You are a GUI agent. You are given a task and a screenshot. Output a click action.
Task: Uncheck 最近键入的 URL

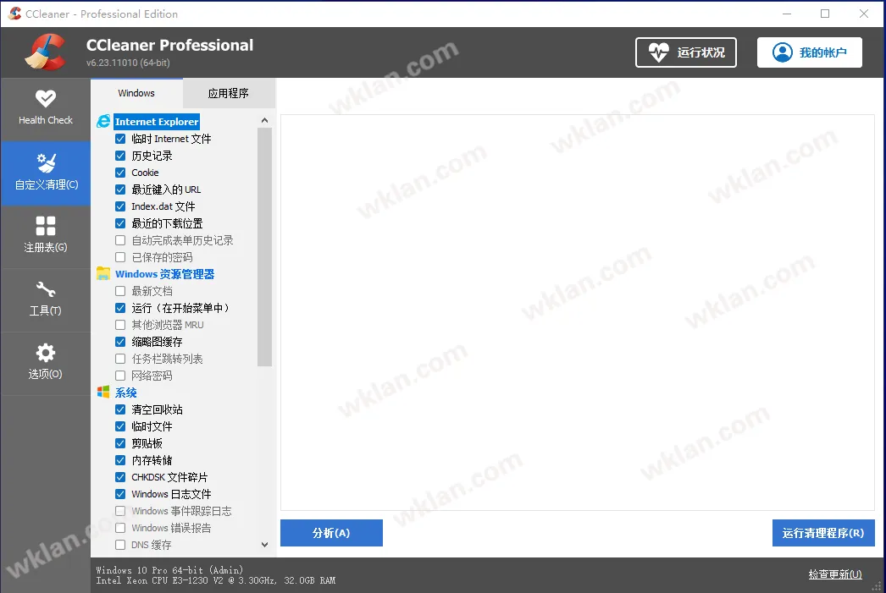tap(120, 189)
